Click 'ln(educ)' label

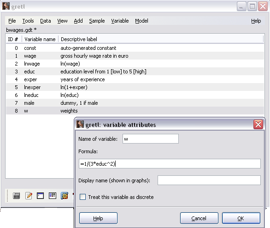click(70, 95)
